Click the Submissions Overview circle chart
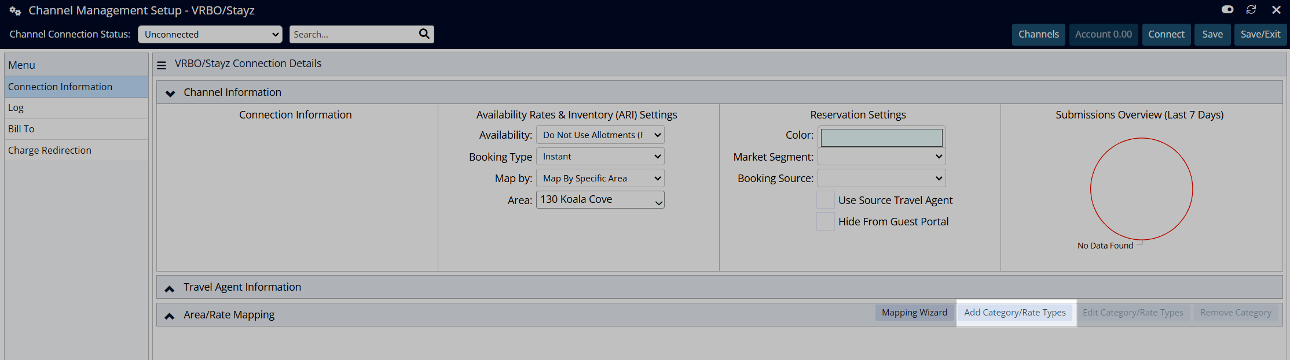This screenshot has width=1290, height=360. coord(1141,189)
